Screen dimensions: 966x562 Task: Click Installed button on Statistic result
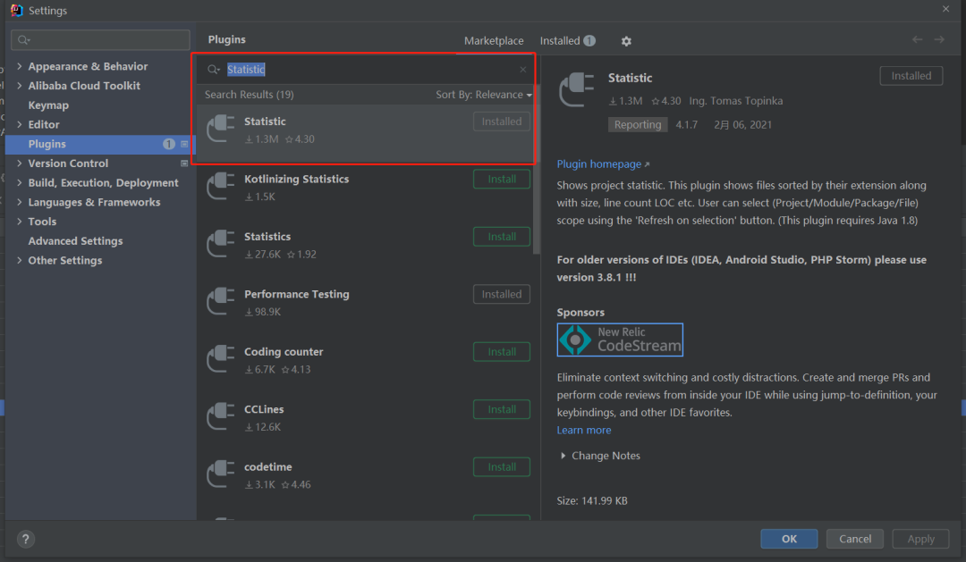tap(502, 122)
